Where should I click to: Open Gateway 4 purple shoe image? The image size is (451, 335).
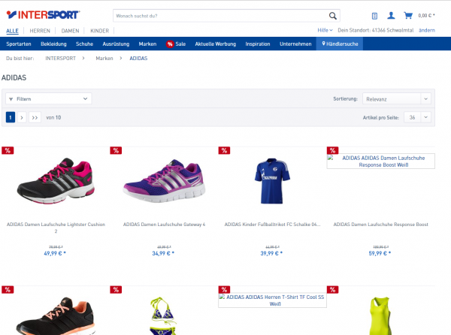coord(164,181)
